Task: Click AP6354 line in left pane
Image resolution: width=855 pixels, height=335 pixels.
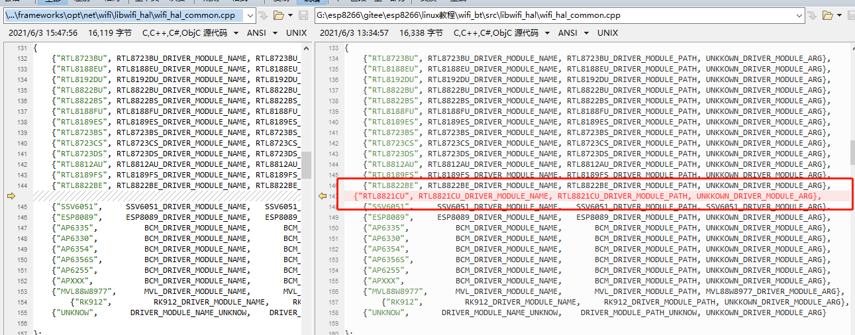Action: [x=176, y=249]
